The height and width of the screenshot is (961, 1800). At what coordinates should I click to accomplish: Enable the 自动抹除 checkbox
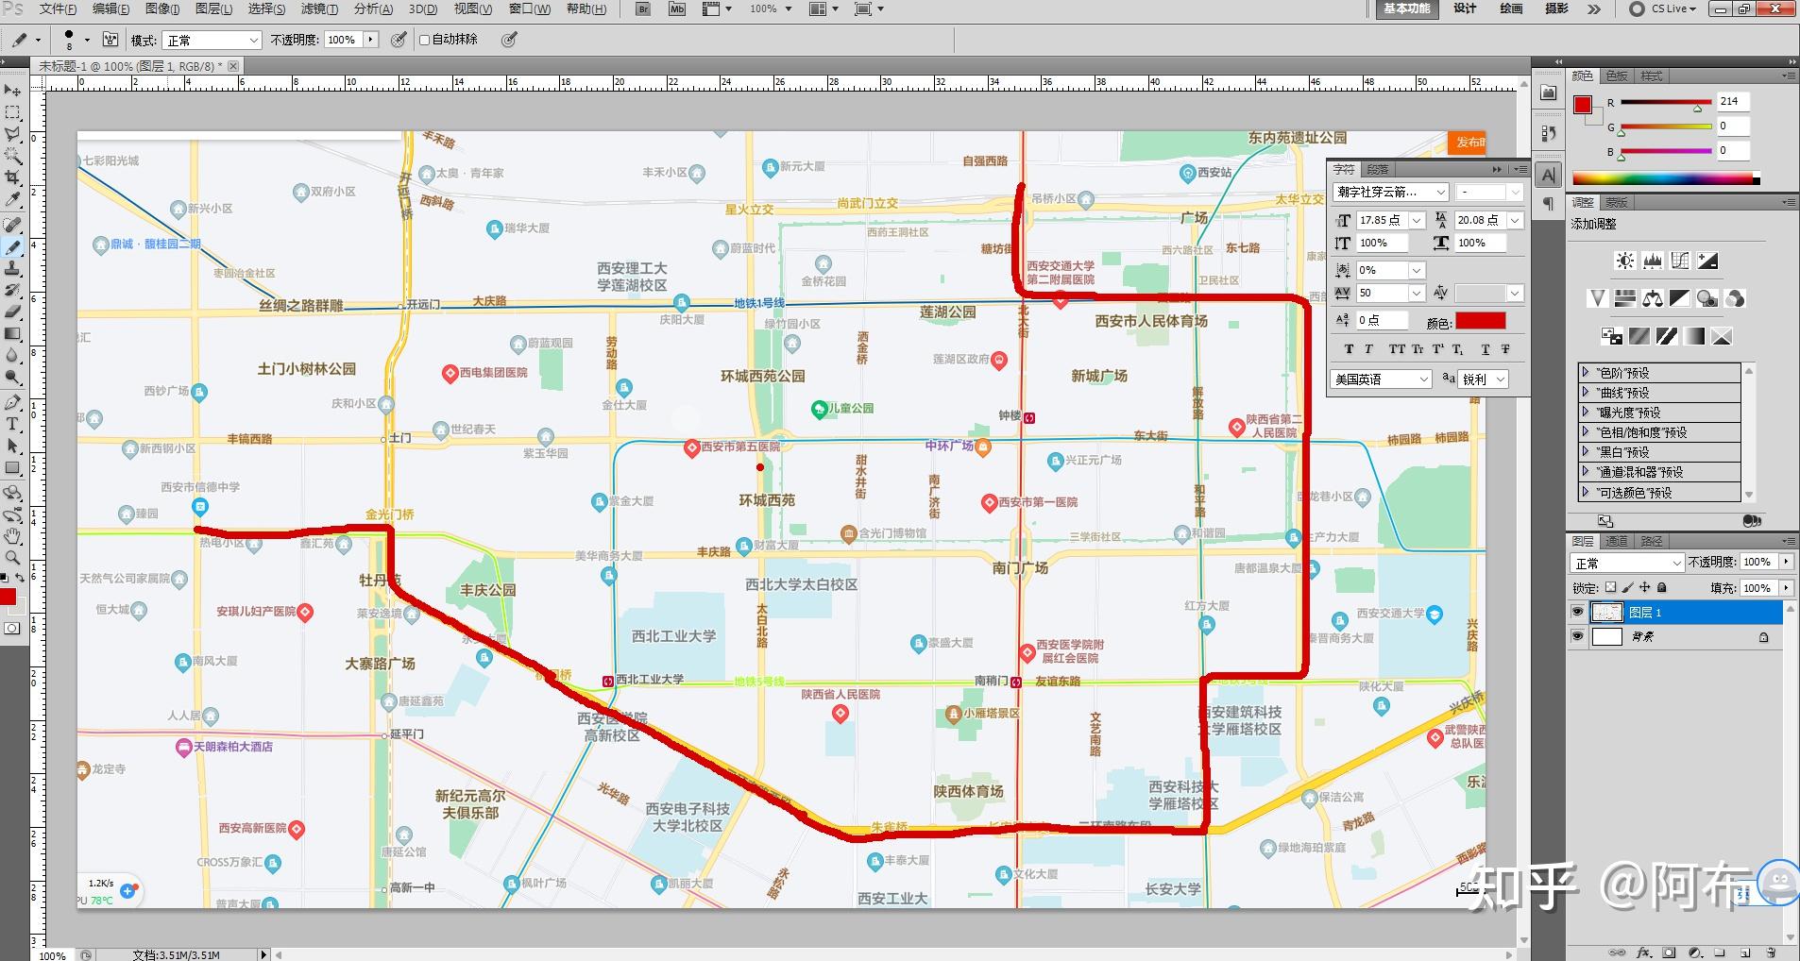(x=425, y=40)
